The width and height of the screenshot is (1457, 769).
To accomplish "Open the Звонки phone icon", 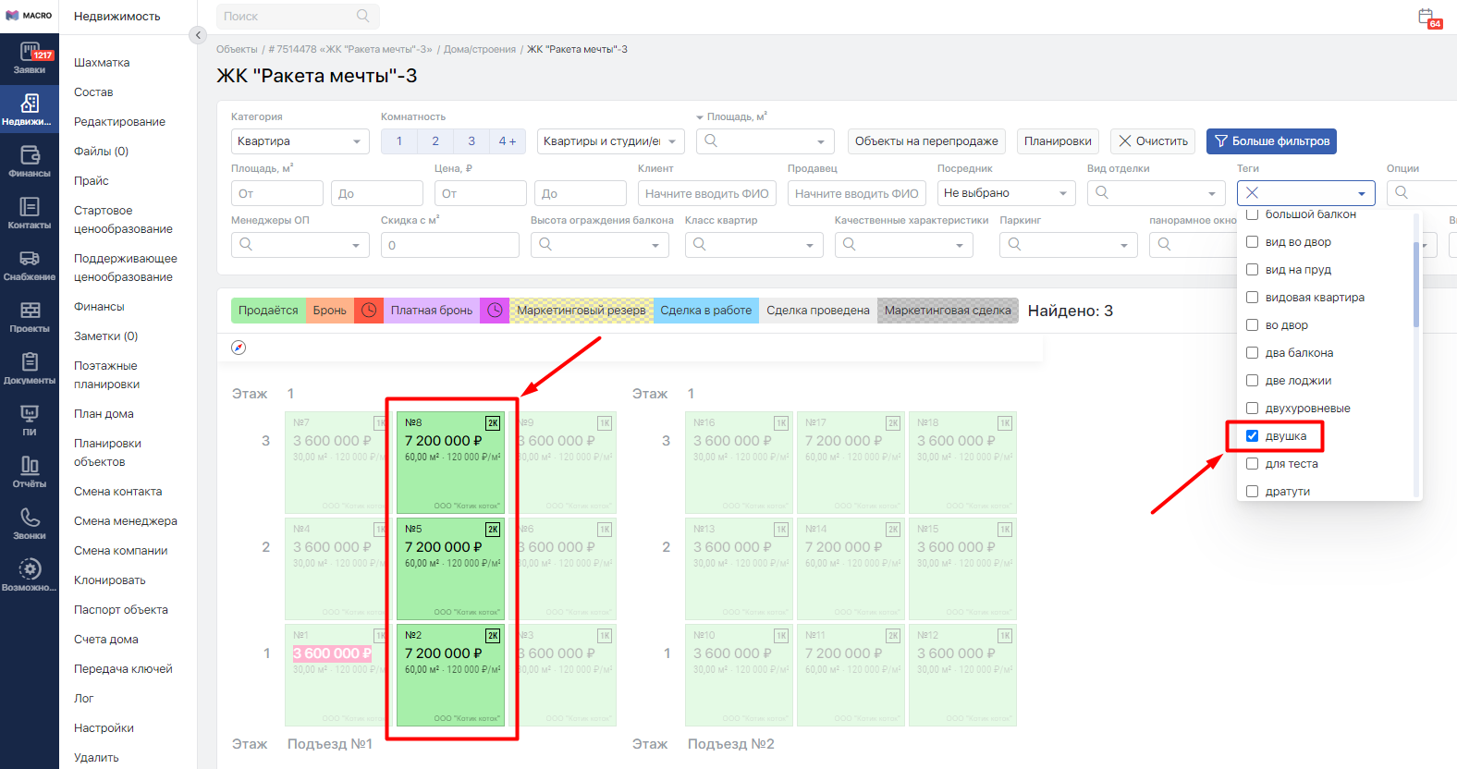I will pos(30,518).
